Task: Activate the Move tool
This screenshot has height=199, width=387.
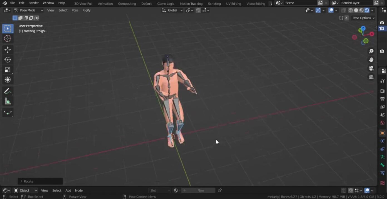Action: pos(8,50)
